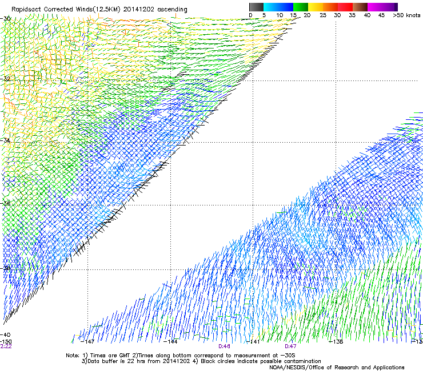423x371 pixels.
Task: Click the orange 25–30 knots legend swatch
Action: click(330, 7)
